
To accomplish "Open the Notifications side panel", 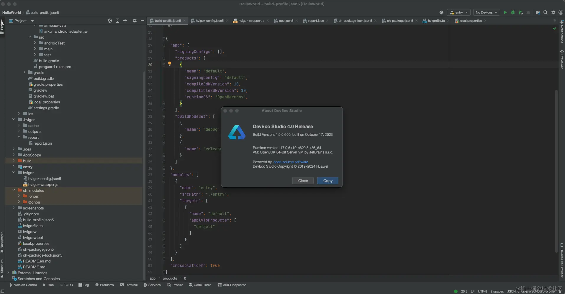I will coord(562,32).
